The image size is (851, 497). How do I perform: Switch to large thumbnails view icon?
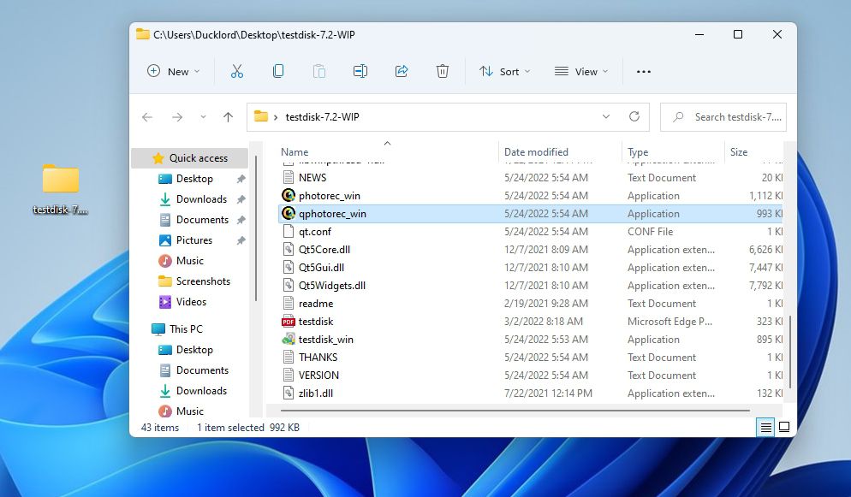click(x=784, y=427)
